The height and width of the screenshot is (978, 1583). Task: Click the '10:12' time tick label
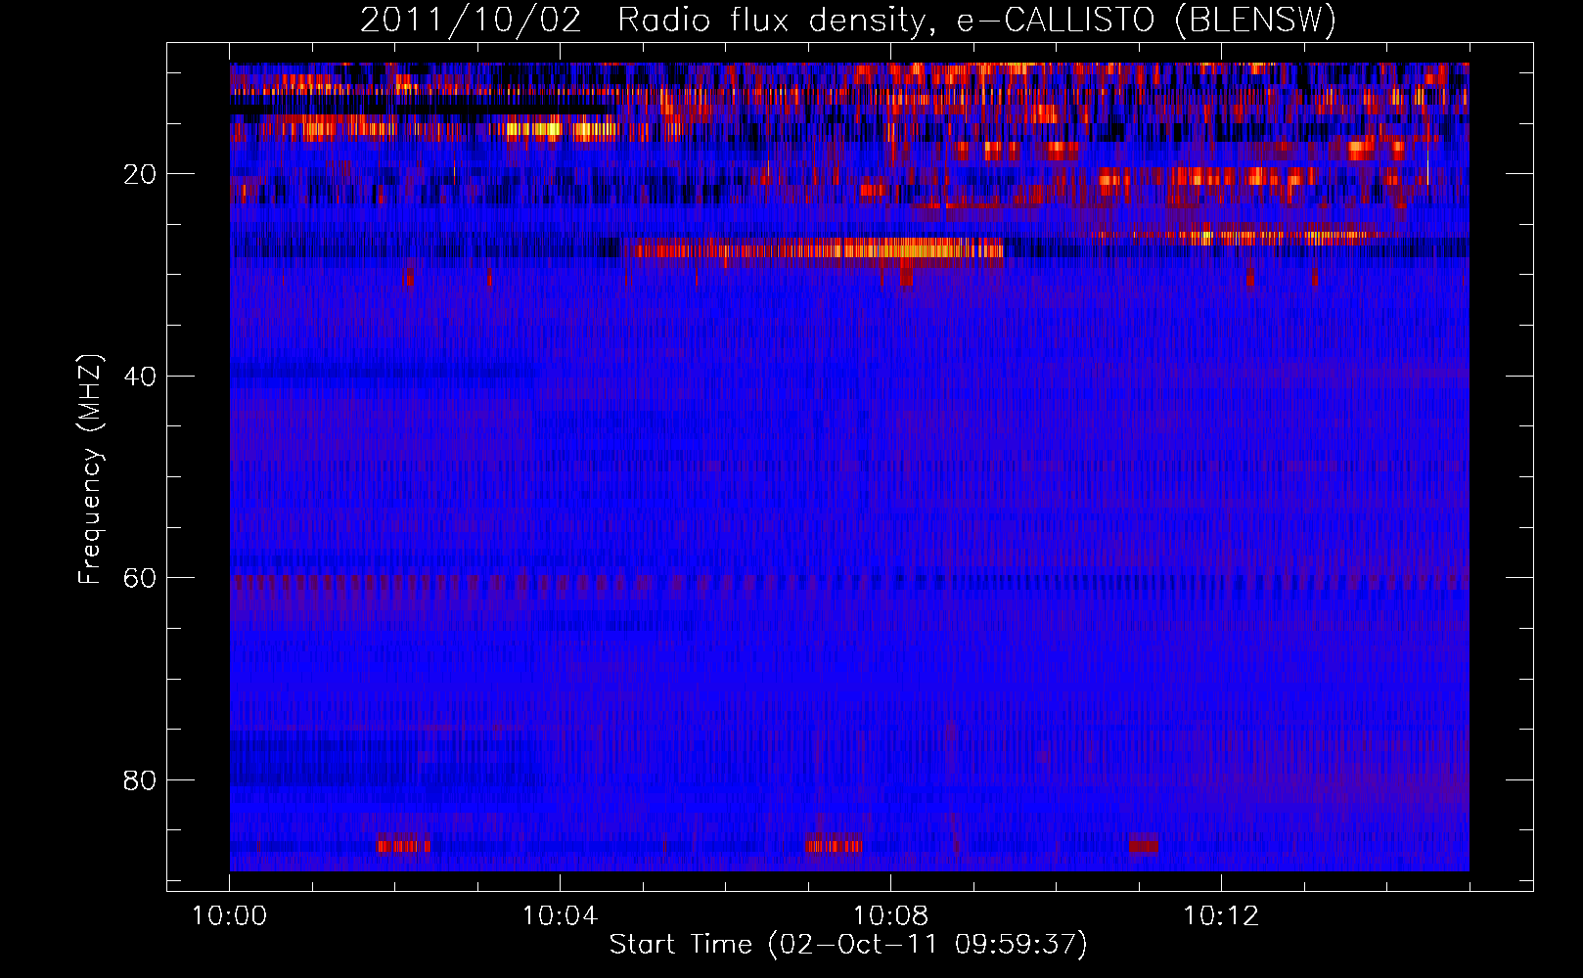[1221, 915]
